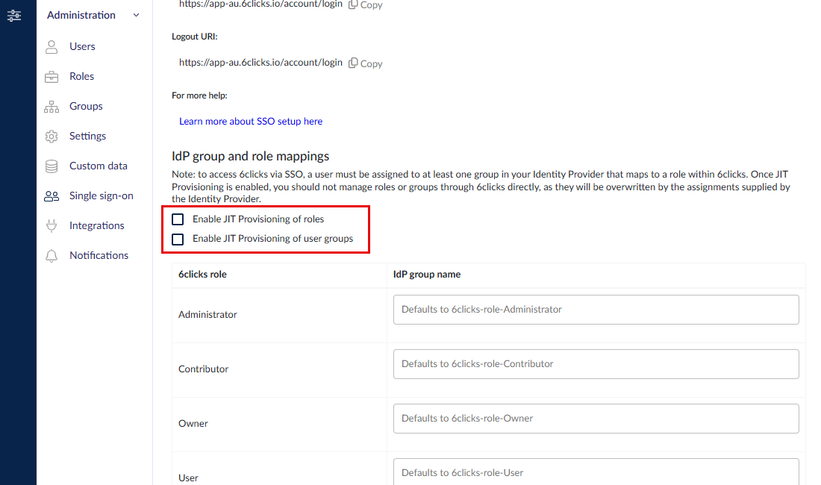
Task: Click the sliders icon in dark sidebar
Action: (14, 16)
